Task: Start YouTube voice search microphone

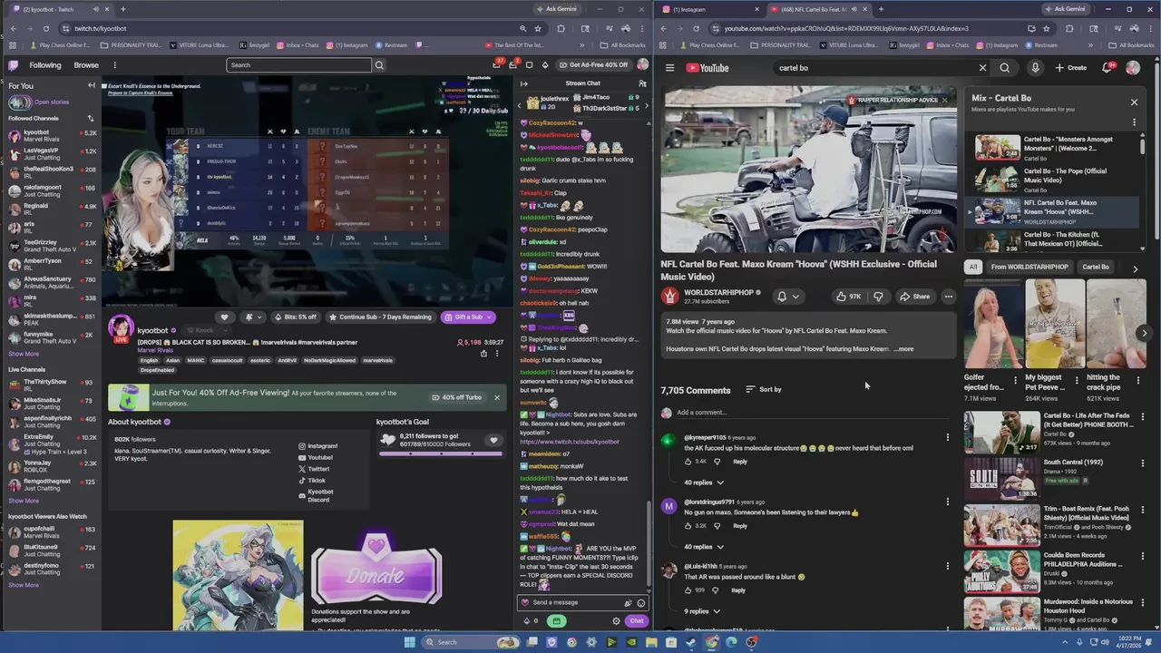Action: 1035,68
